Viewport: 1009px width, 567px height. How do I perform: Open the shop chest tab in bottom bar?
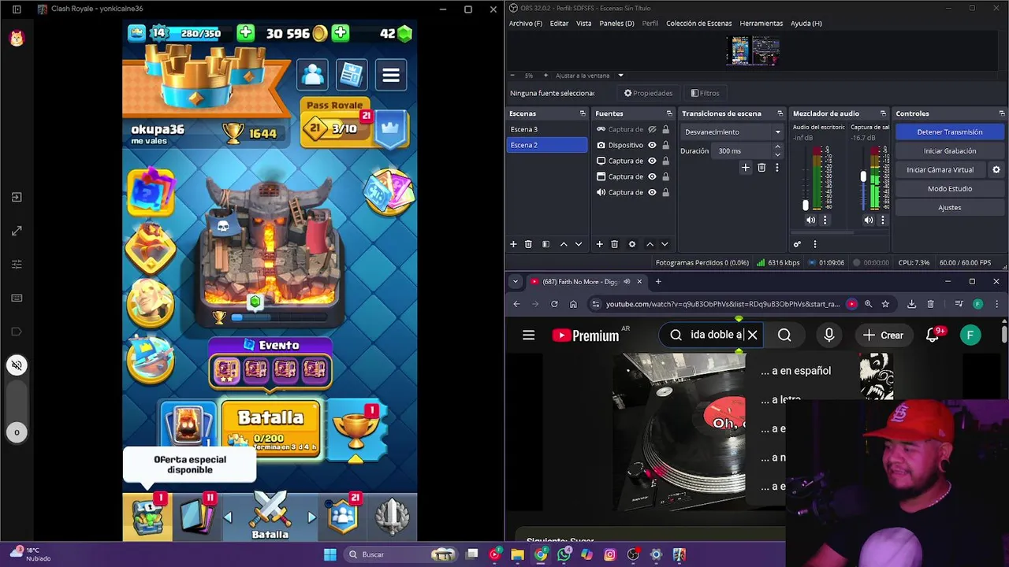147,517
